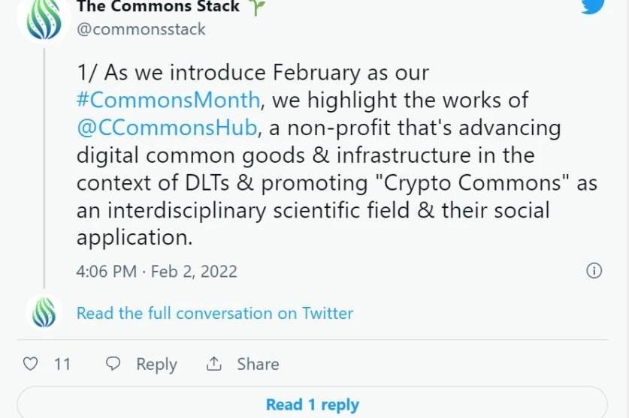Click the Twitter bird logo

(x=593, y=5)
